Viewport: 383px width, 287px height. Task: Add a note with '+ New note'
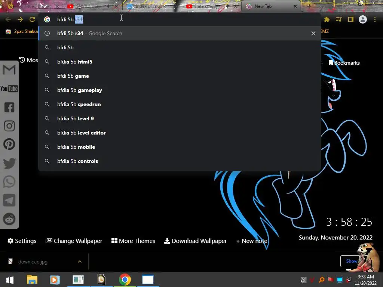click(x=252, y=241)
